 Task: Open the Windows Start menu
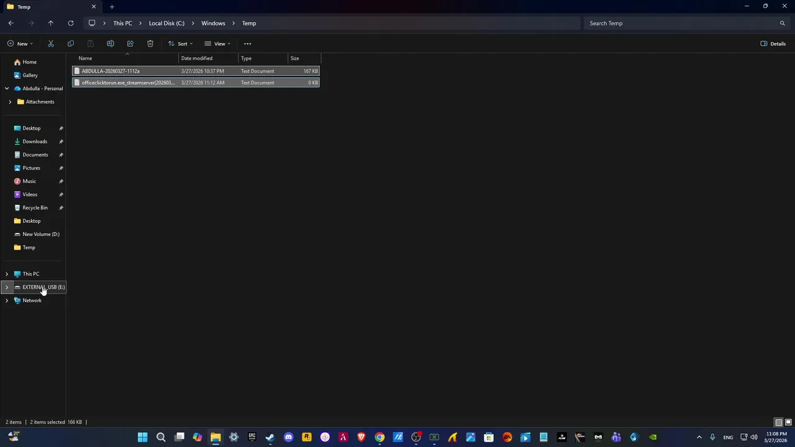pos(142,437)
